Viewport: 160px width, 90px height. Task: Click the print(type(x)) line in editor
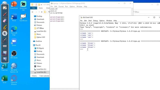(x=57, y=17)
